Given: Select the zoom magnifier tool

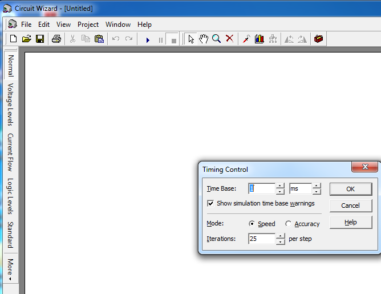Looking at the screenshot, I should (x=216, y=39).
